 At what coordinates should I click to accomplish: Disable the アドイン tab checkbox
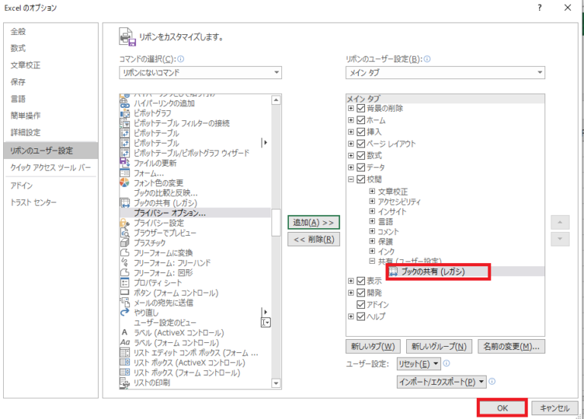(360, 305)
